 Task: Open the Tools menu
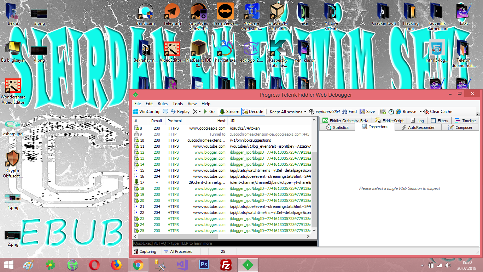178,104
